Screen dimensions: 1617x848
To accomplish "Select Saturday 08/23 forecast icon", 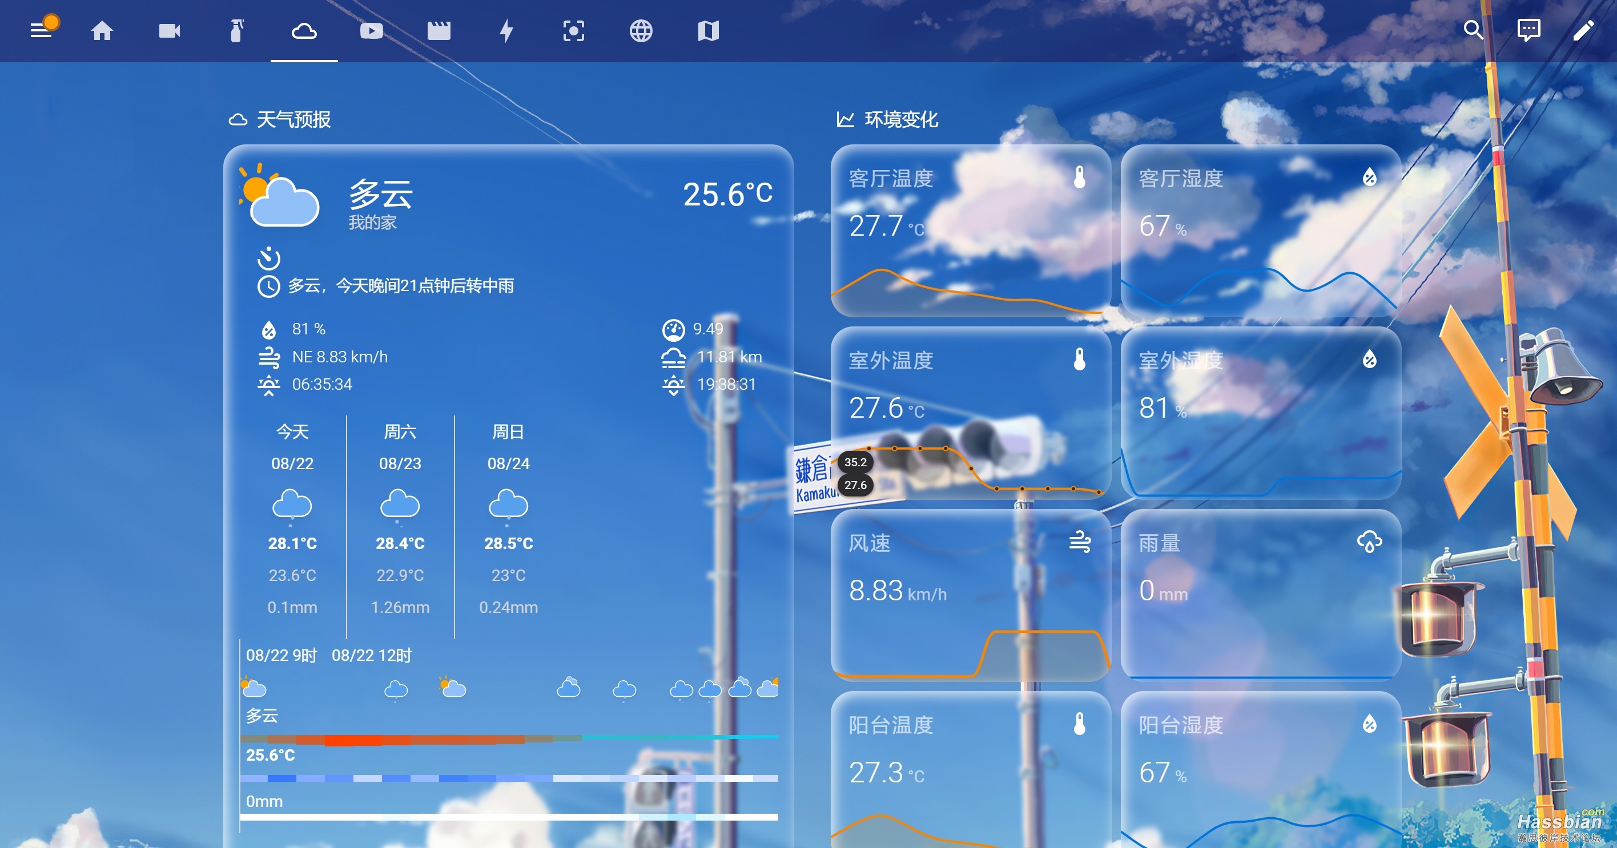I will click(400, 506).
